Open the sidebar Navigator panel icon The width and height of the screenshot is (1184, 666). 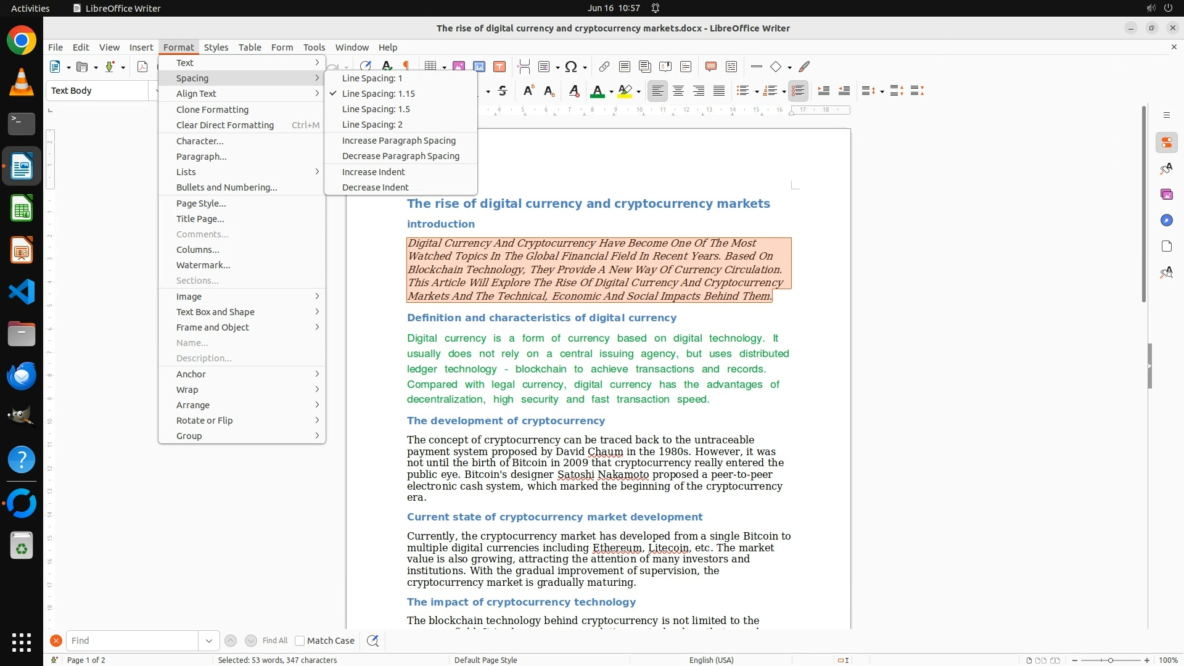pos(1166,220)
